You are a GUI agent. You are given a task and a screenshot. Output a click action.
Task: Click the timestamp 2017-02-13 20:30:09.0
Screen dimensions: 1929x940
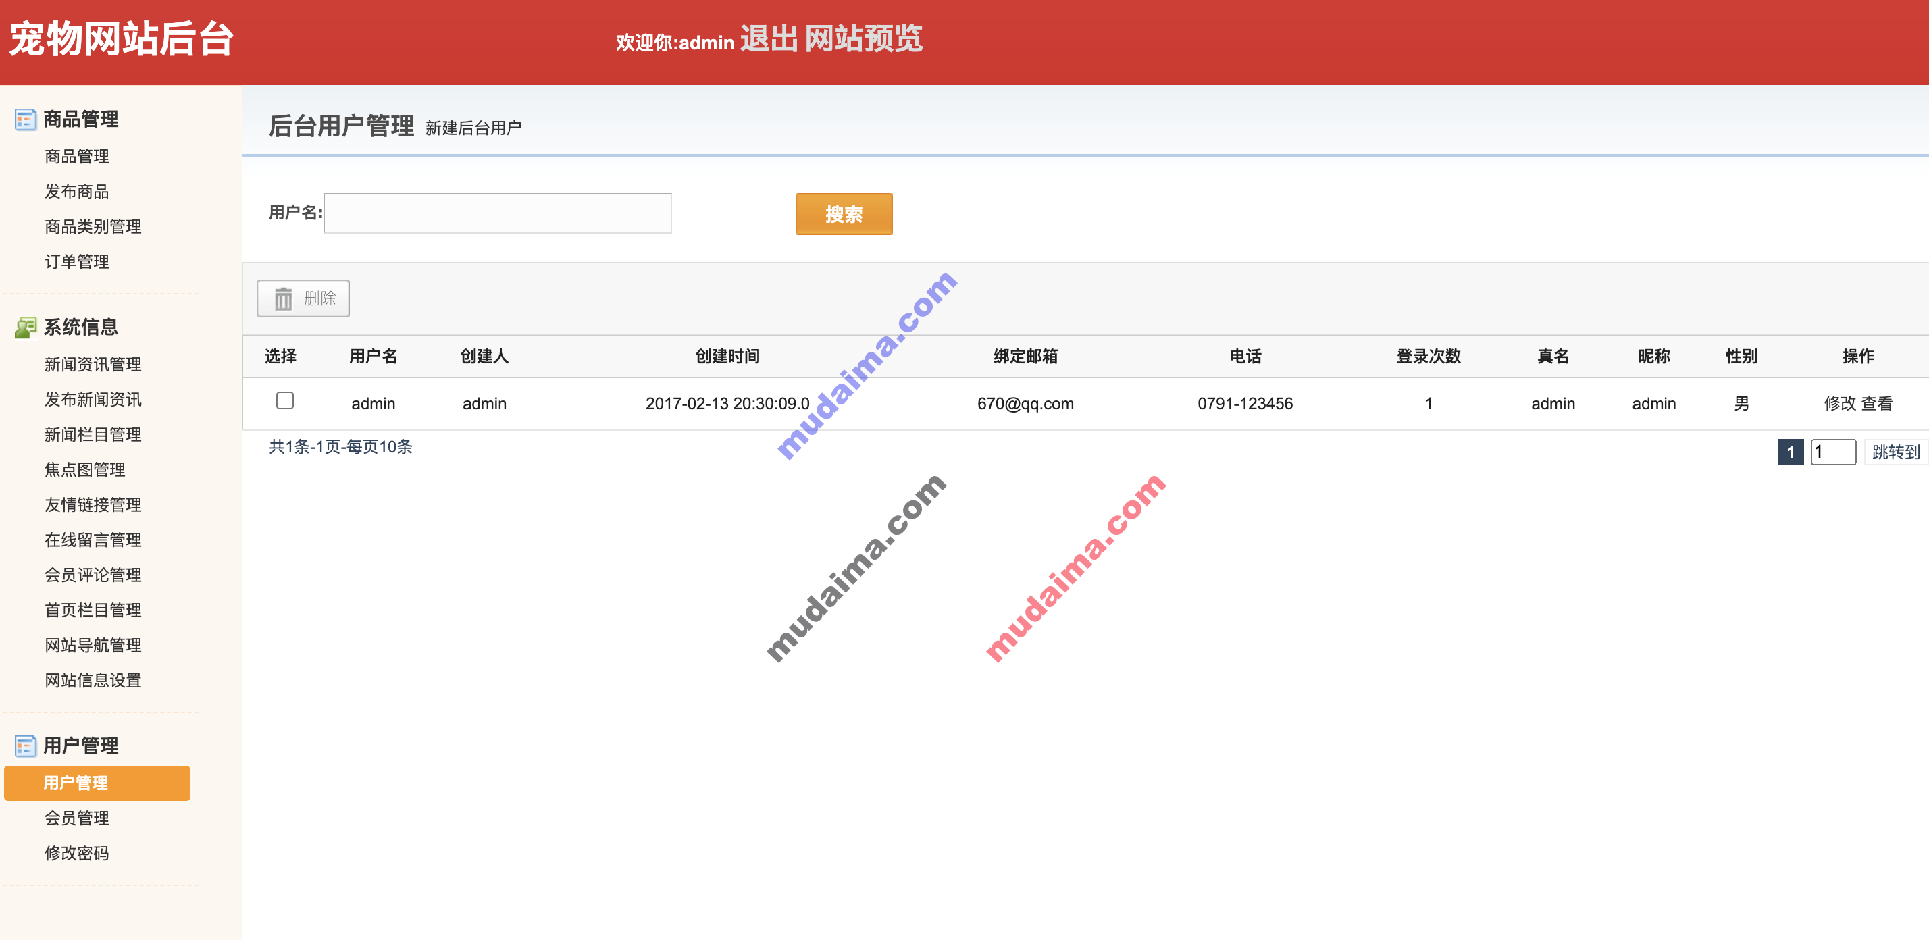[727, 403]
